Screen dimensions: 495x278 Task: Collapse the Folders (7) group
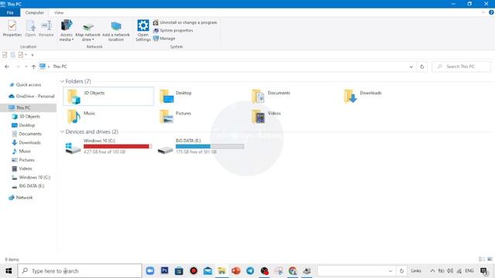(62, 81)
